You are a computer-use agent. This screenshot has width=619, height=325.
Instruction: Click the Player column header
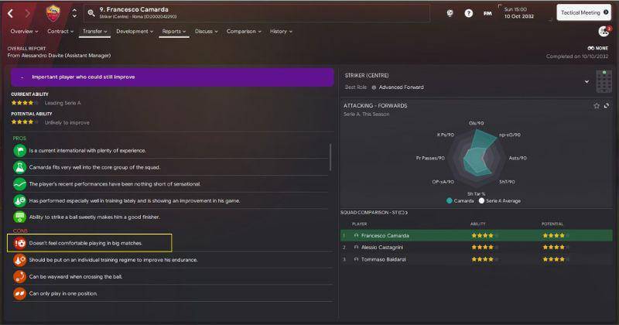[359, 224]
